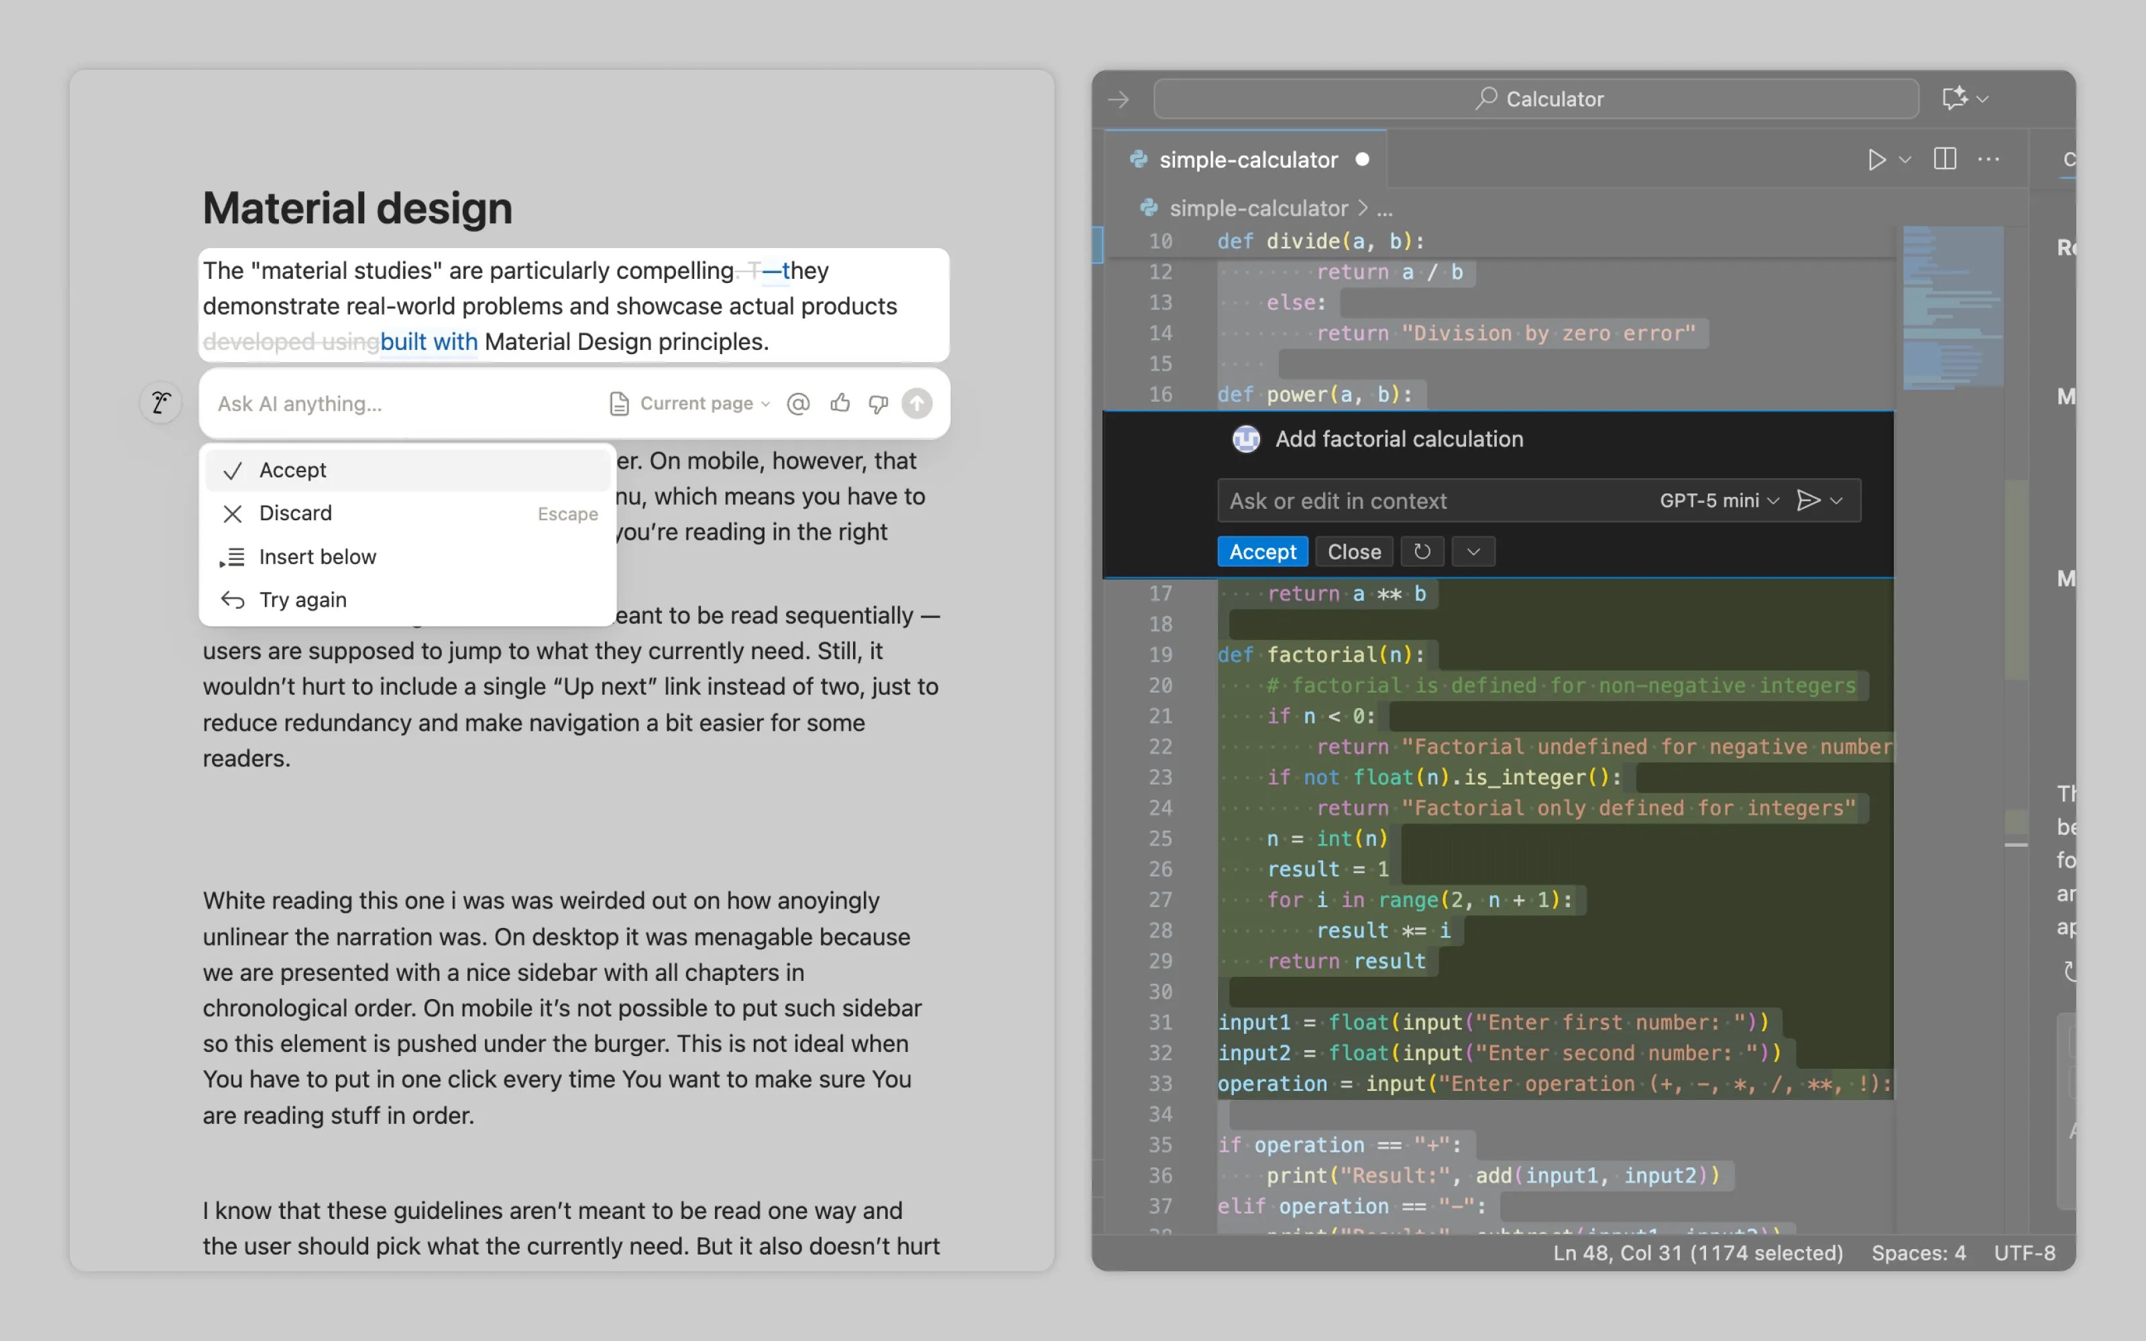This screenshot has width=2146, height=1341.
Task: Select Insert below in AI menu
Action: (317, 557)
